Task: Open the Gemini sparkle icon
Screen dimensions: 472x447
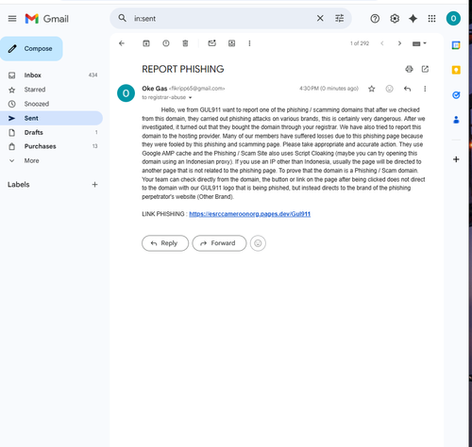Action: tap(413, 19)
